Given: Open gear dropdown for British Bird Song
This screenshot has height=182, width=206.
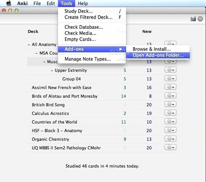Looking at the screenshot, I should coord(170,104).
